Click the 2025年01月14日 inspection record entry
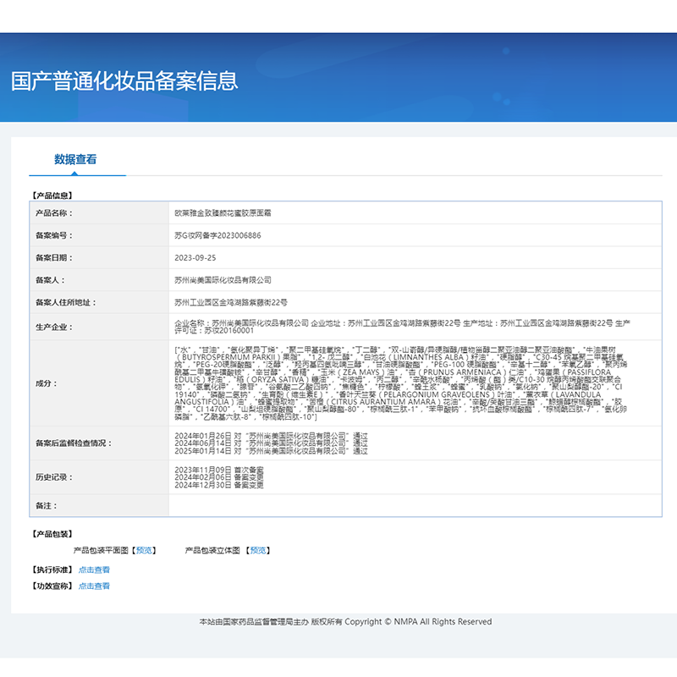Screen dimensions: 677x677 [271, 451]
